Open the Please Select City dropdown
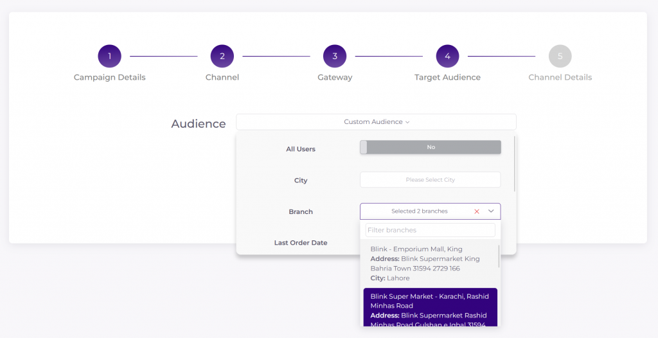This screenshot has width=658, height=338. coord(430,180)
